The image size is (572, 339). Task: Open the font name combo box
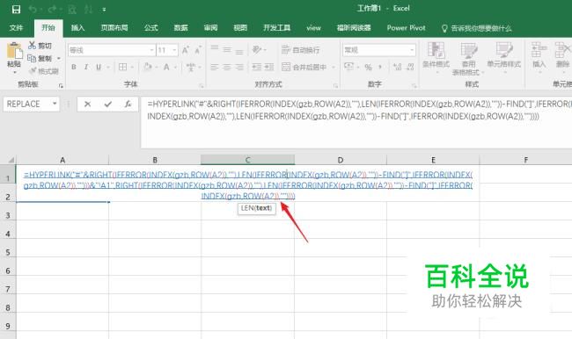click(111, 50)
